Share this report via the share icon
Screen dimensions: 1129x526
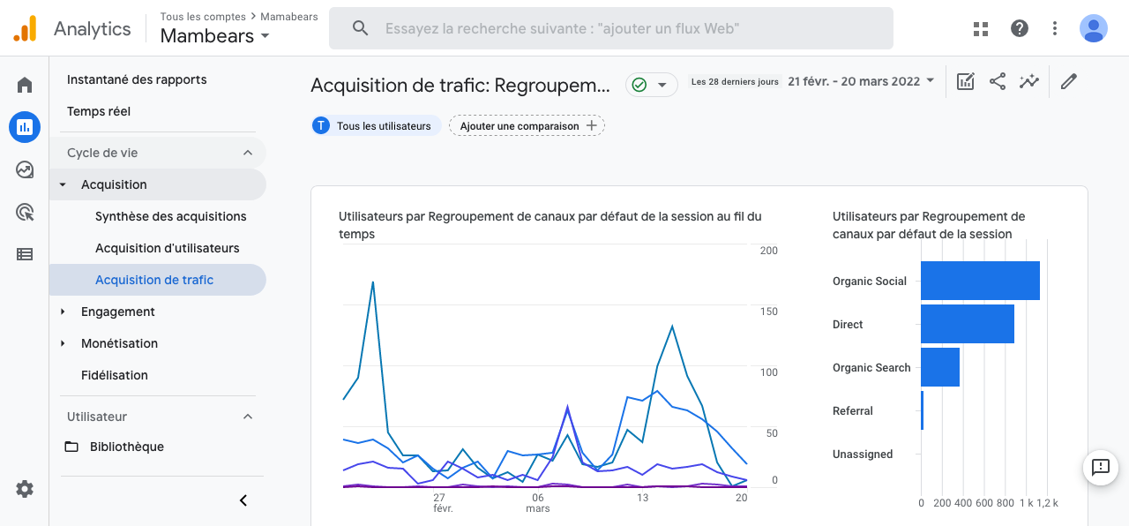[998, 80]
